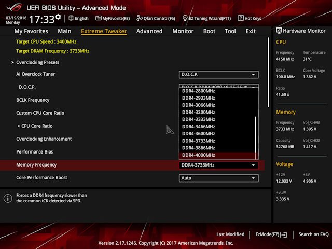Open Memory Frequency DDR4-3733MHz dropdown
Screen dimensions: 332x249
point(218,165)
